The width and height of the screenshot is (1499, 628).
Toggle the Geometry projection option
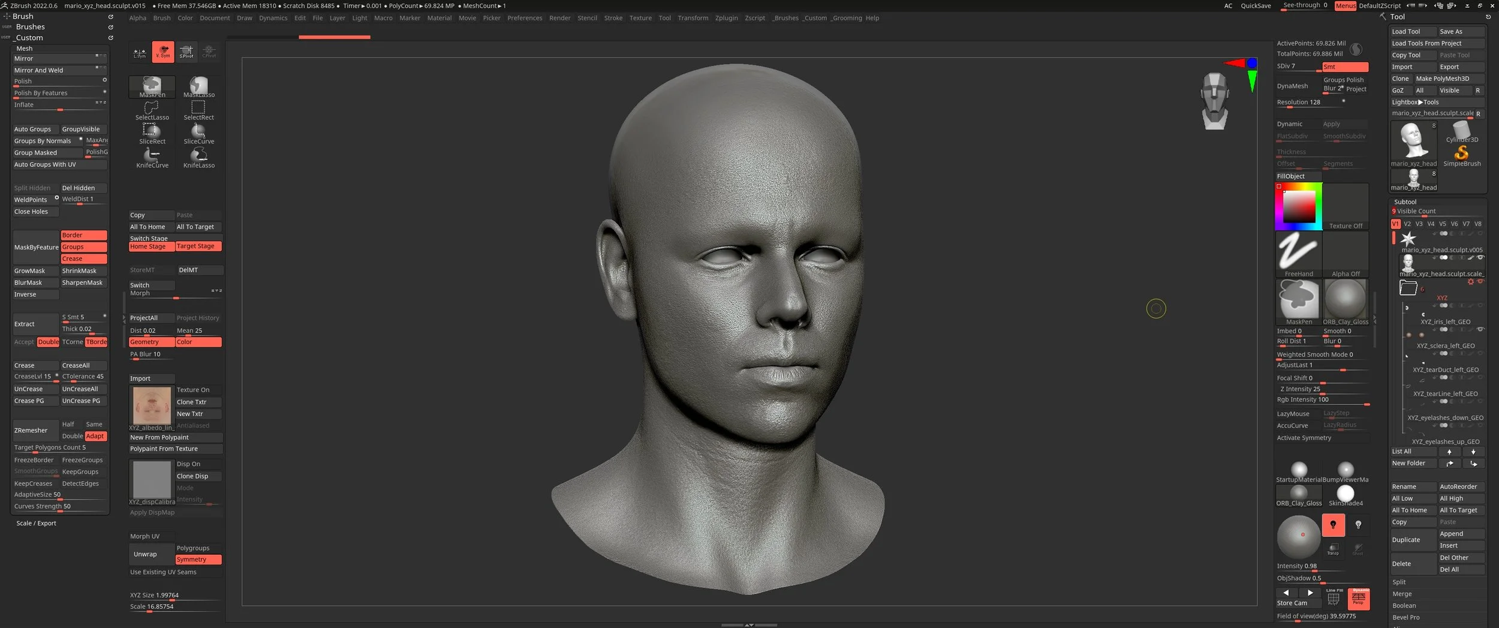(152, 342)
